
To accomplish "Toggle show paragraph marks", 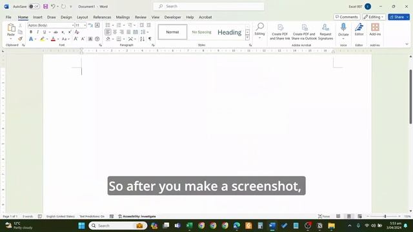I will (150, 39).
